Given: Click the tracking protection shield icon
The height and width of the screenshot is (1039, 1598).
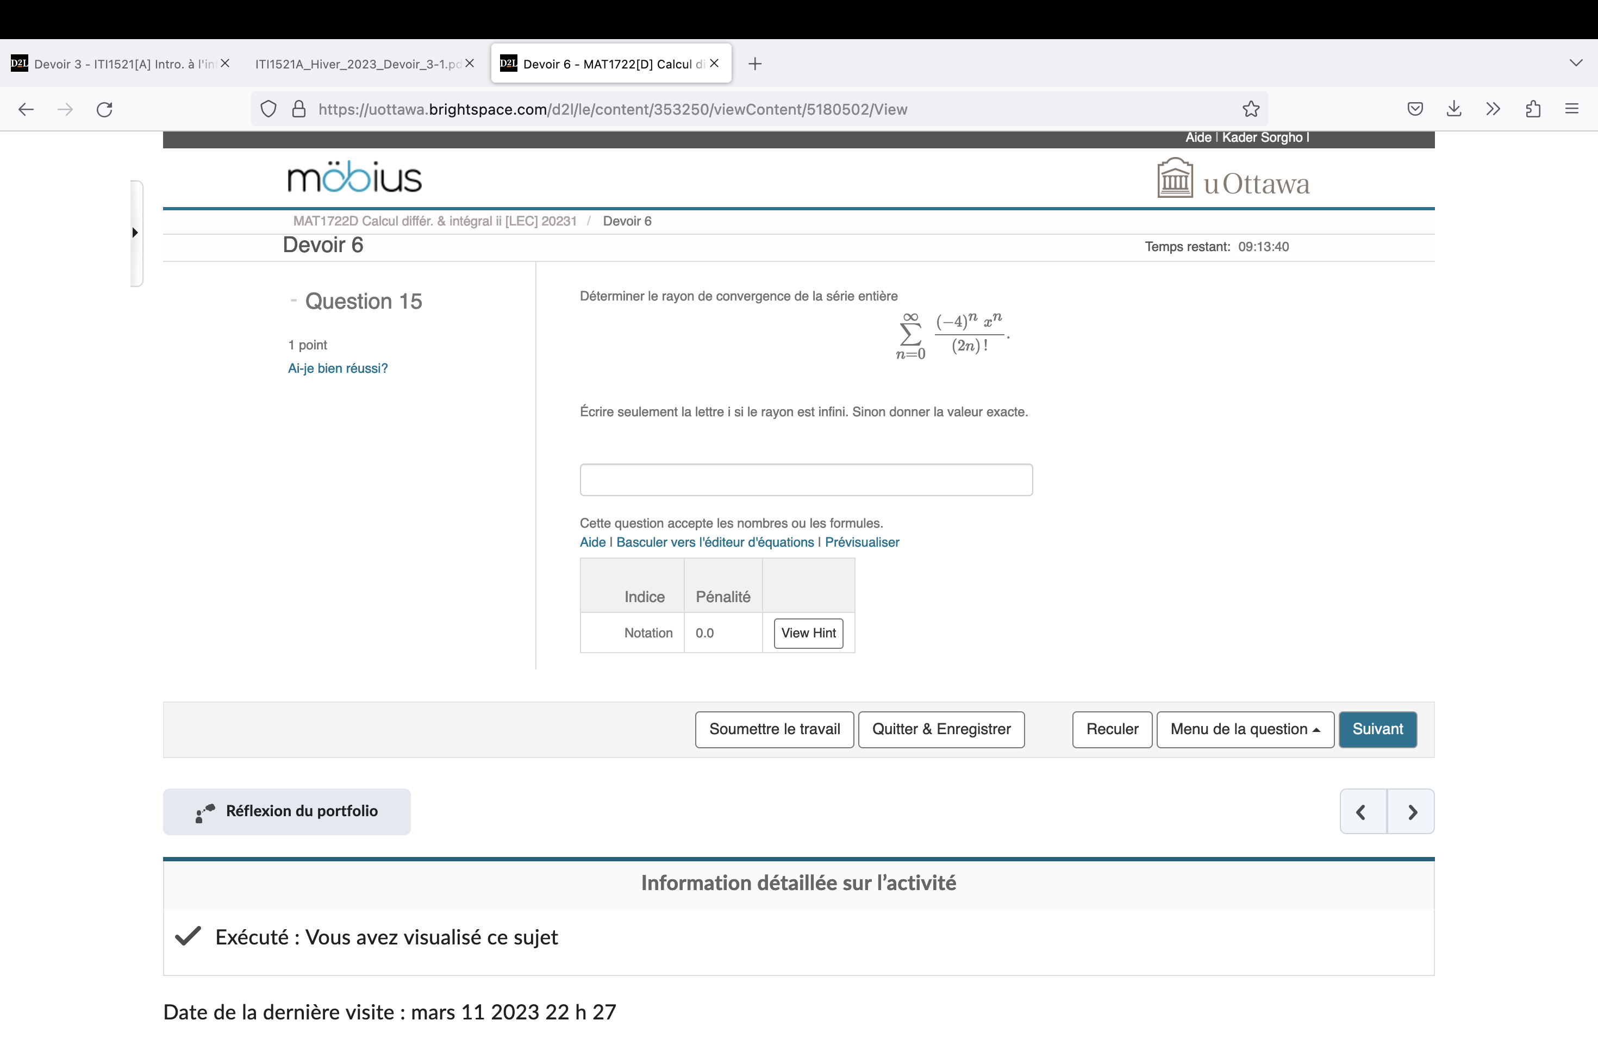Looking at the screenshot, I should (268, 109).
